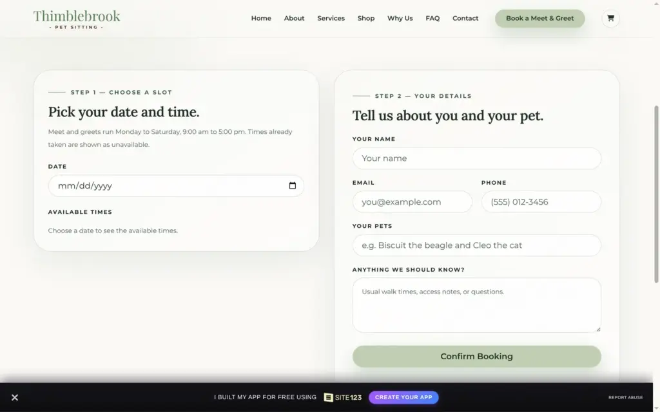The width and height of the screenshot is (660, 412).
Task: Click into the Your name field
Action: pyautogui.click(x=476, y=158)
